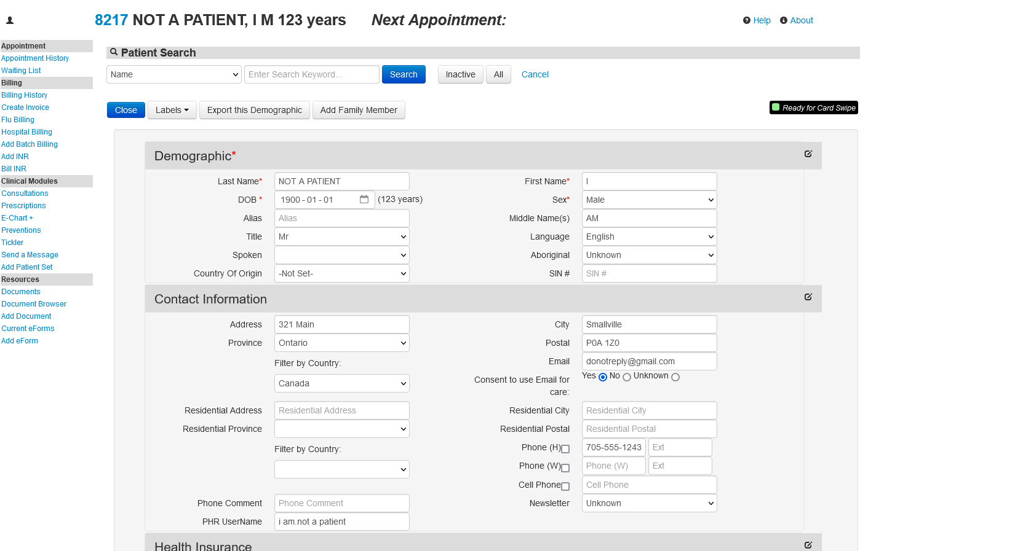Click the Export this Demographic button
Image resolution: width=1023 pixels, height=551 pixels.
point(254,110)
